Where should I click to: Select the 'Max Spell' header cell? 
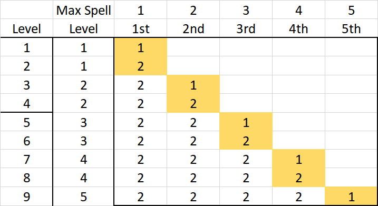(83, 9)
